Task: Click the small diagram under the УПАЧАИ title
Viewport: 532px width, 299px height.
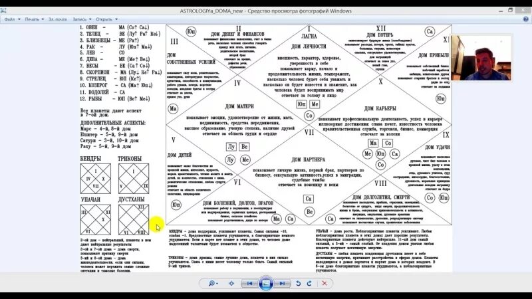Action: pyautogui.click(x=96, y=220)
